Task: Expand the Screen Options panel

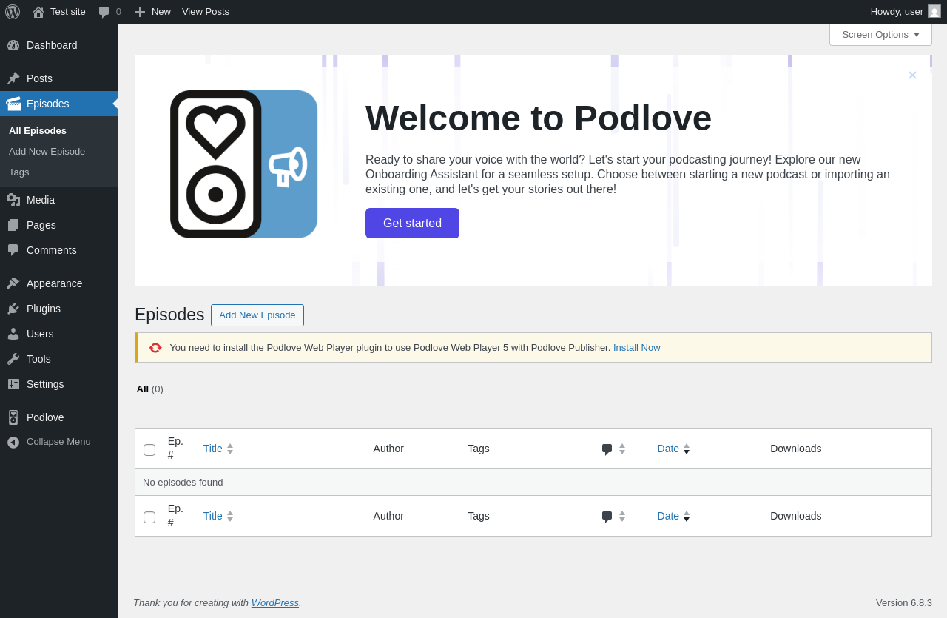Action: 880,34
